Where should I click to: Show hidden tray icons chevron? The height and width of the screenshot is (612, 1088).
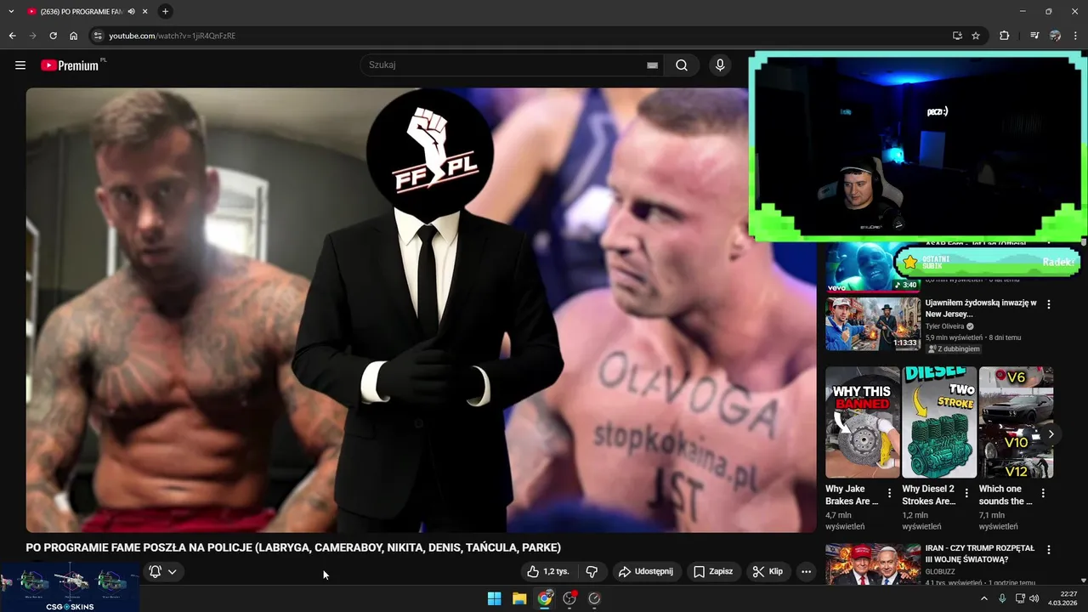(x=984, y=598)
